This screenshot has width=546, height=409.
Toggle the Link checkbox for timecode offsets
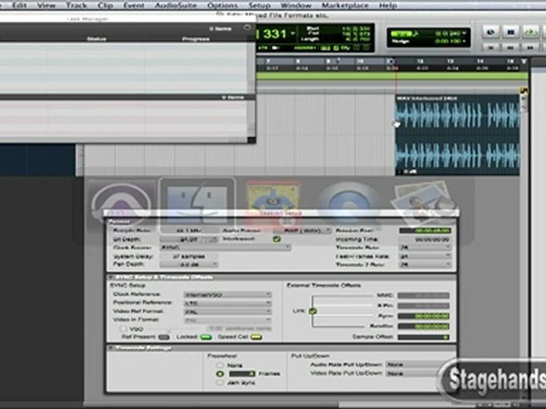click(x=313, y=311)
